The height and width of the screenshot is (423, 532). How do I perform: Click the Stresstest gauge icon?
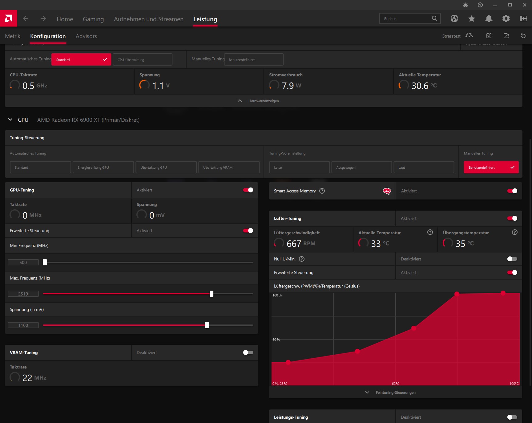pyautogui.click(x=469, y=36)
